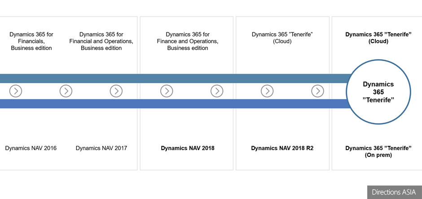Click the arrow circle between NAV 2016 and NAV 2017
This screenshot has width=422, height=199.
coord(66,91)
